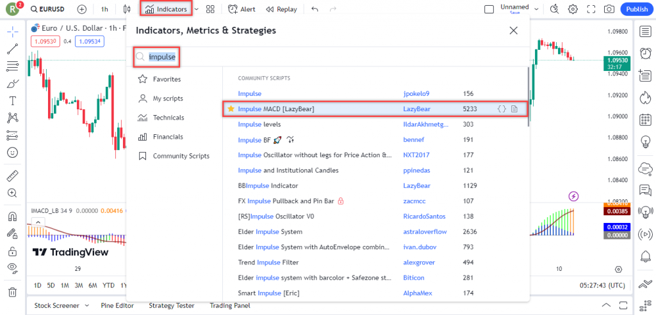Screen dimensions: 656x315
Task: Switch to the Pine Editor tab
Action: tap(117, 305)
